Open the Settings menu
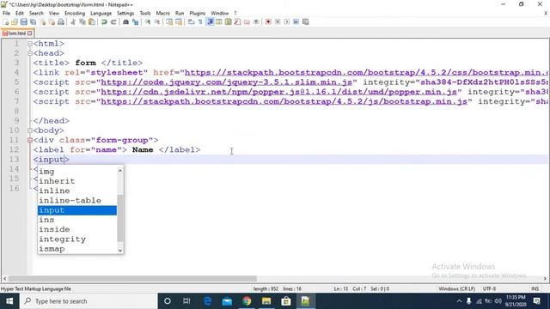 coord(125,14)
